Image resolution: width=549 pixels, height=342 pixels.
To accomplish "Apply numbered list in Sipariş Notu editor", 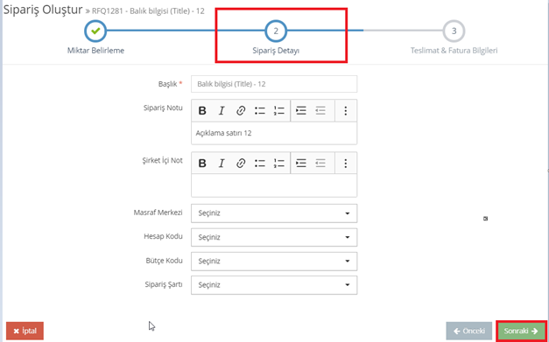I will tap(278, 111).
